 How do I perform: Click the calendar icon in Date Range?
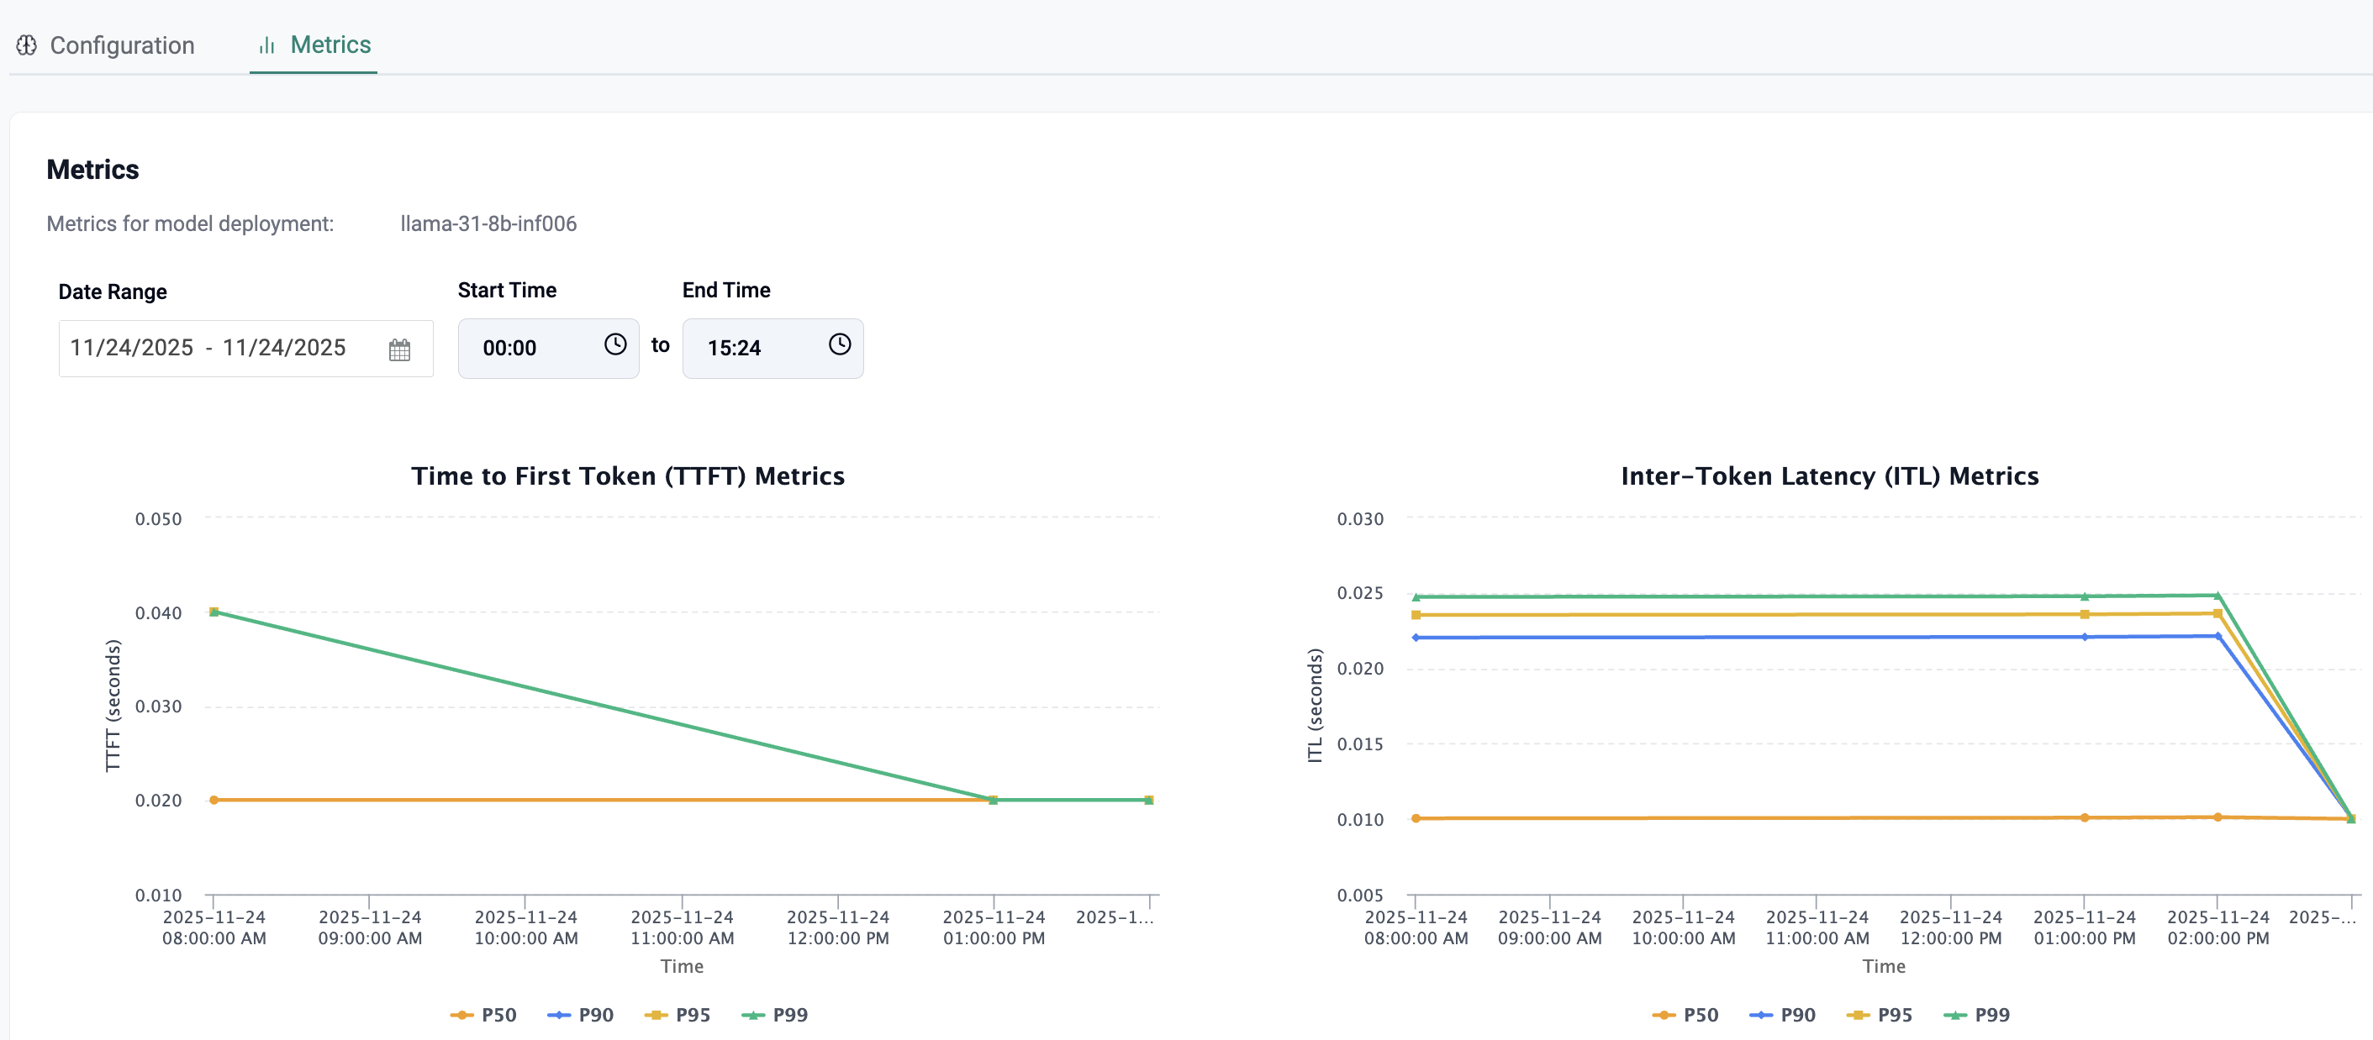399,349
